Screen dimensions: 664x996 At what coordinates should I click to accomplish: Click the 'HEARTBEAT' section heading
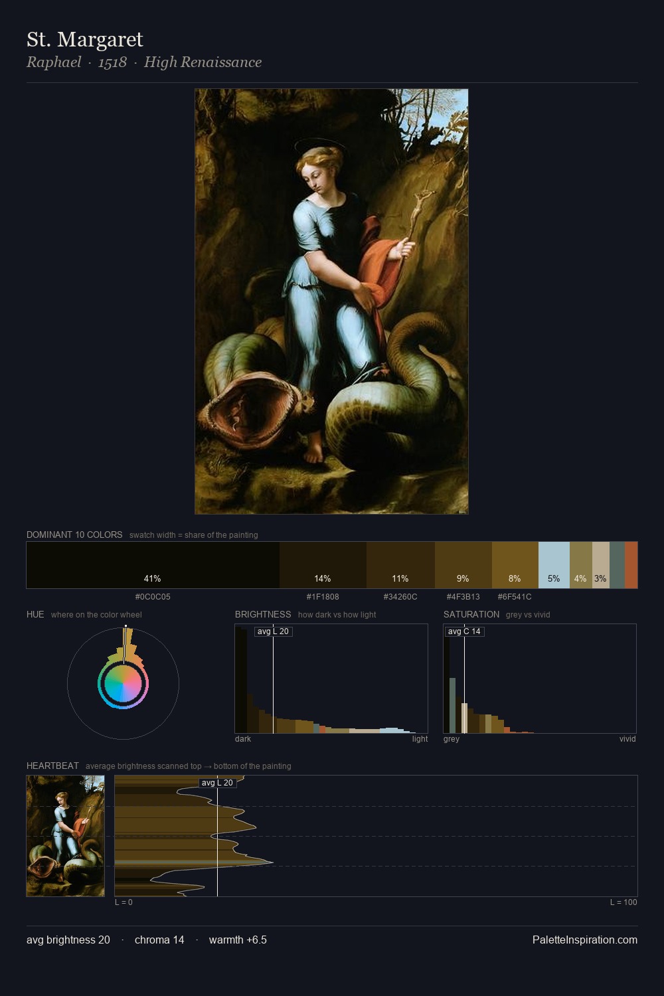52,766
